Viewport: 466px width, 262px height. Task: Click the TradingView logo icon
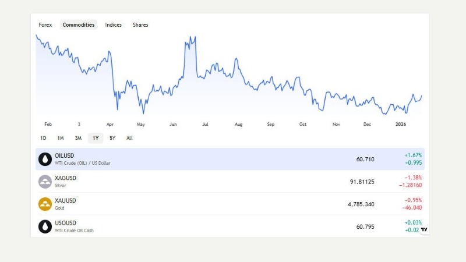click(425, 229)
